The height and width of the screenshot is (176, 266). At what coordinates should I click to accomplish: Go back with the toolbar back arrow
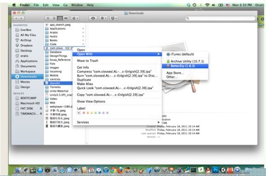tap(17, 18)
